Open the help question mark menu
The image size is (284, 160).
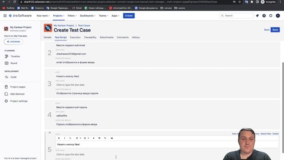click(264, 16)
